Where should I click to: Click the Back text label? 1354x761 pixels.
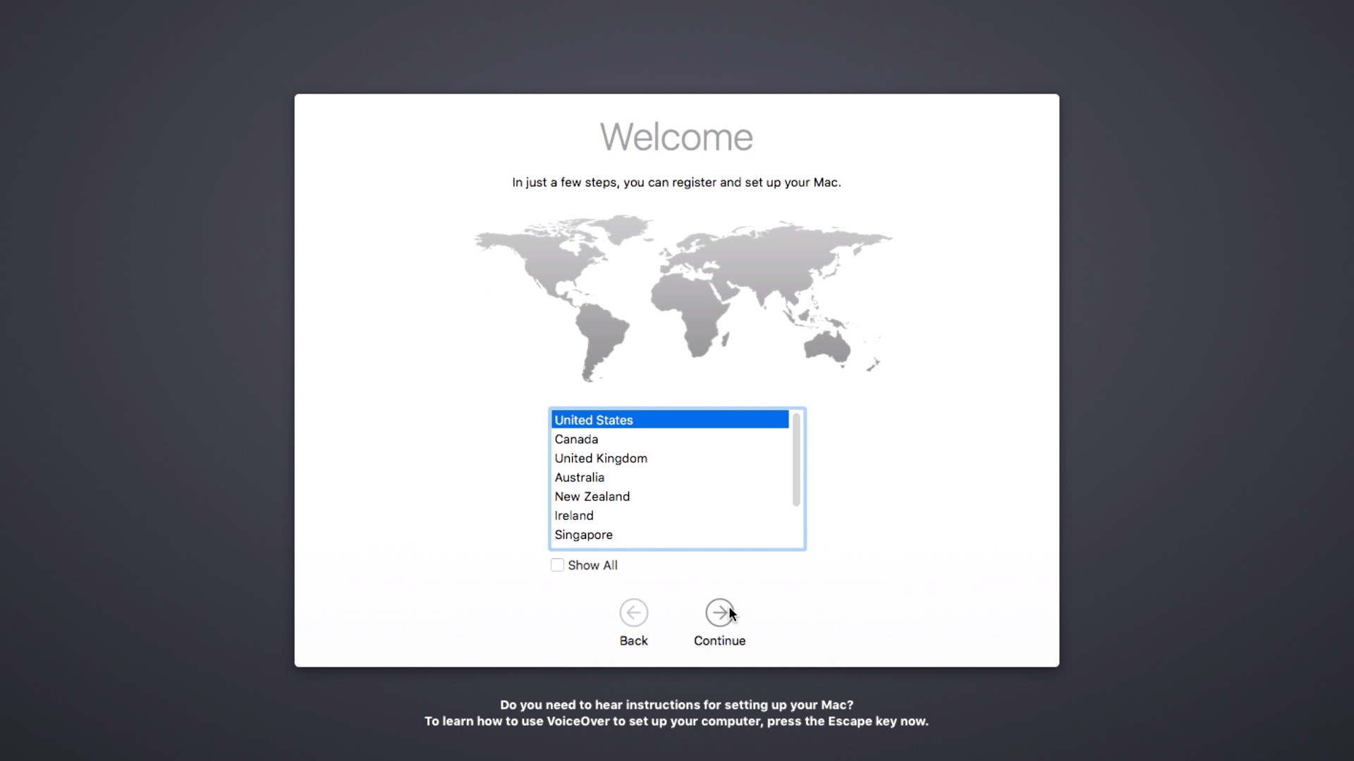[x=633, y=641]
